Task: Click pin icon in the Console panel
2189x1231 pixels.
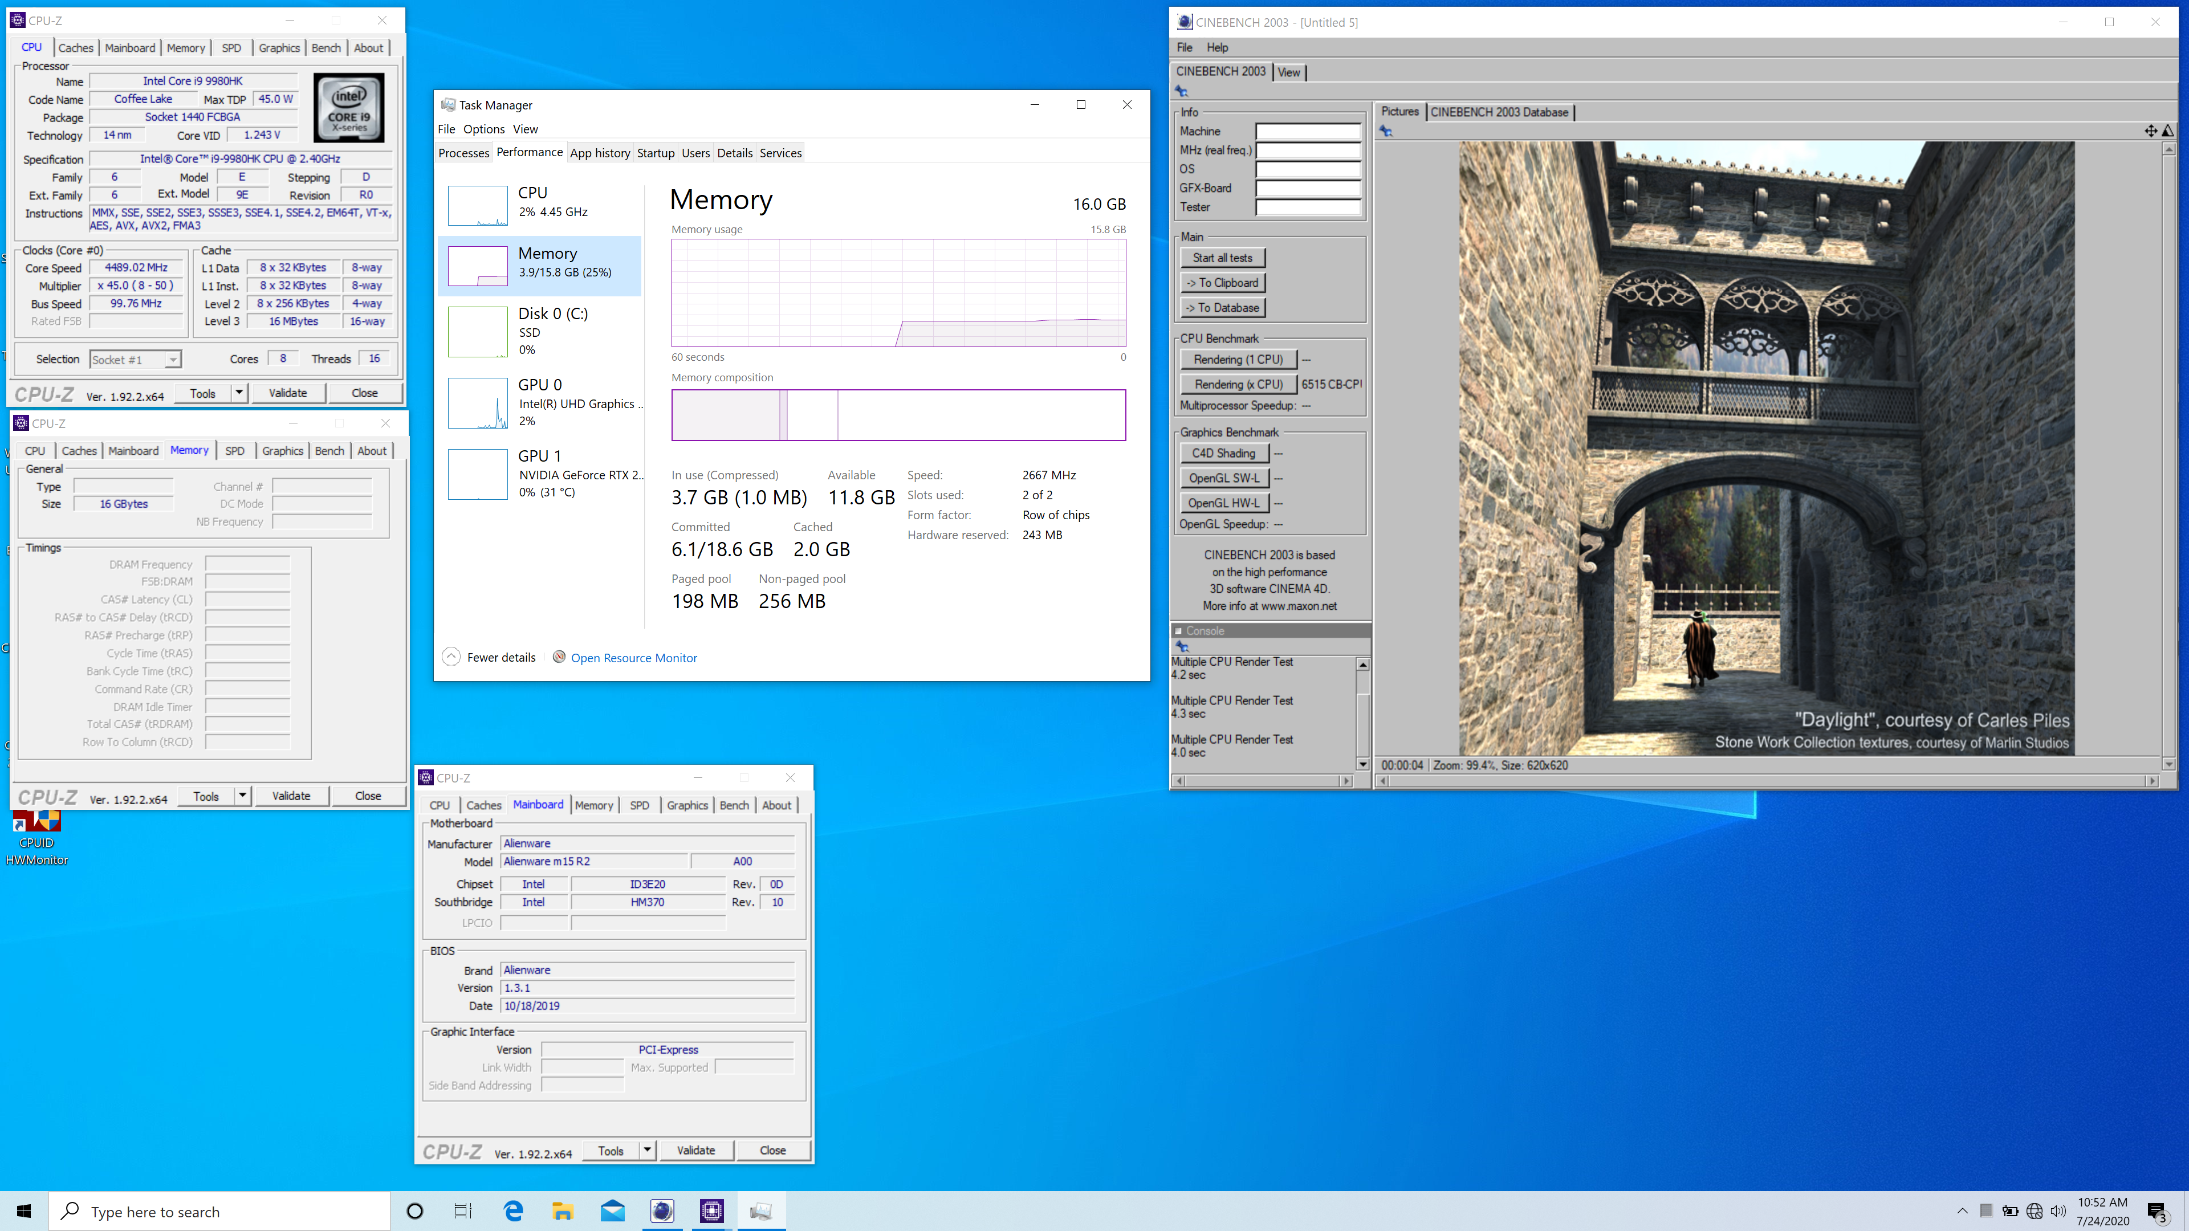Action: click(1182, 646)
